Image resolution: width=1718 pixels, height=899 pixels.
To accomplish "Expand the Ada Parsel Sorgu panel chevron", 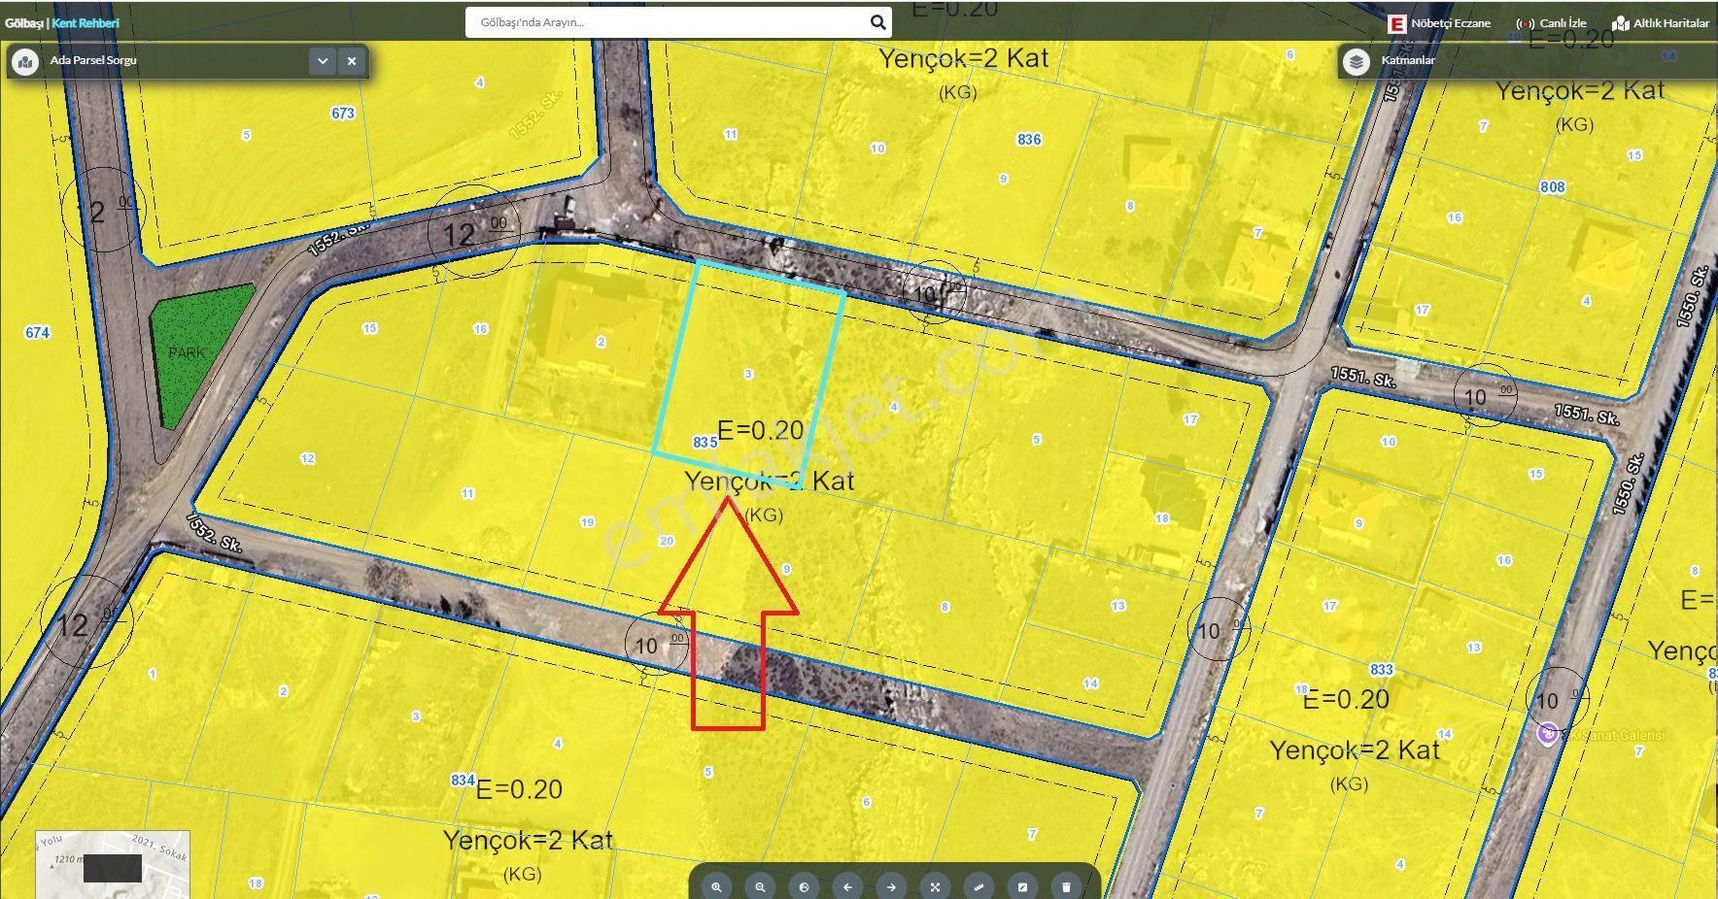I will (x=323, y=60).
